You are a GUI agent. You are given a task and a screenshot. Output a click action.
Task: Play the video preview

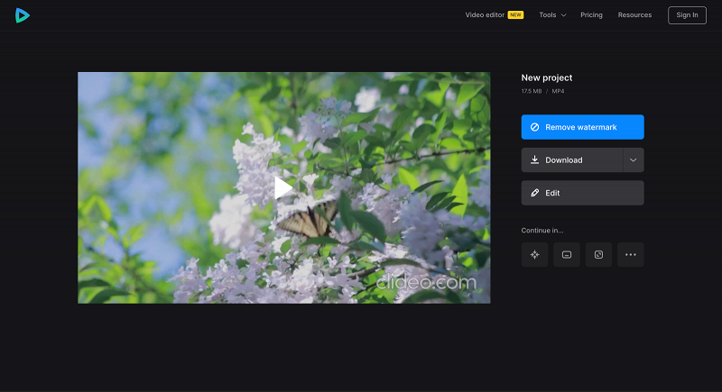pyautogui.click(x=283, y=187)
